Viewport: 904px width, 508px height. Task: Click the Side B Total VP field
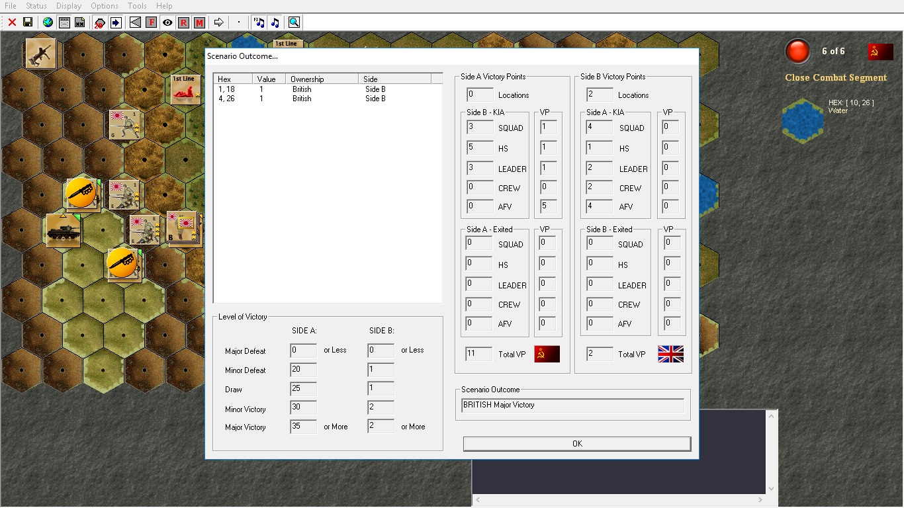click(600, 354)
